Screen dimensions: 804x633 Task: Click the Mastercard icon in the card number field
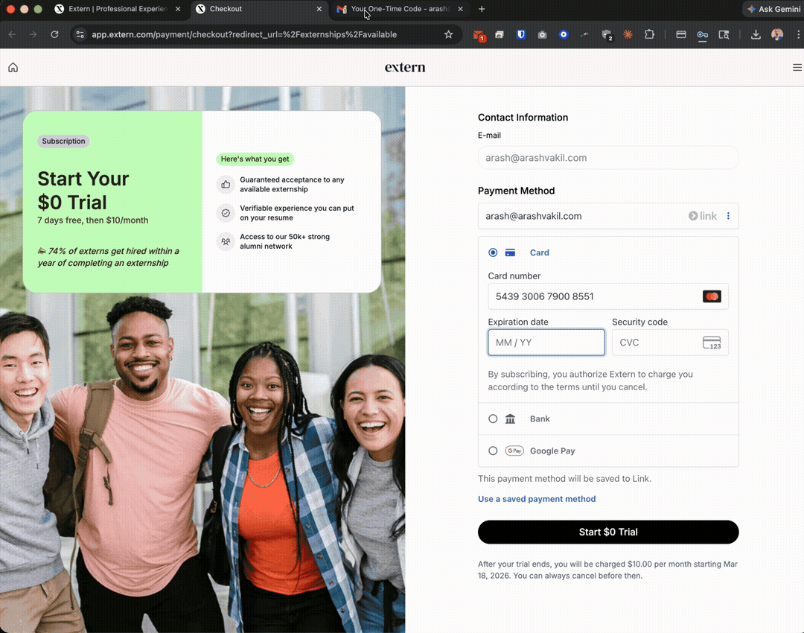711,296
